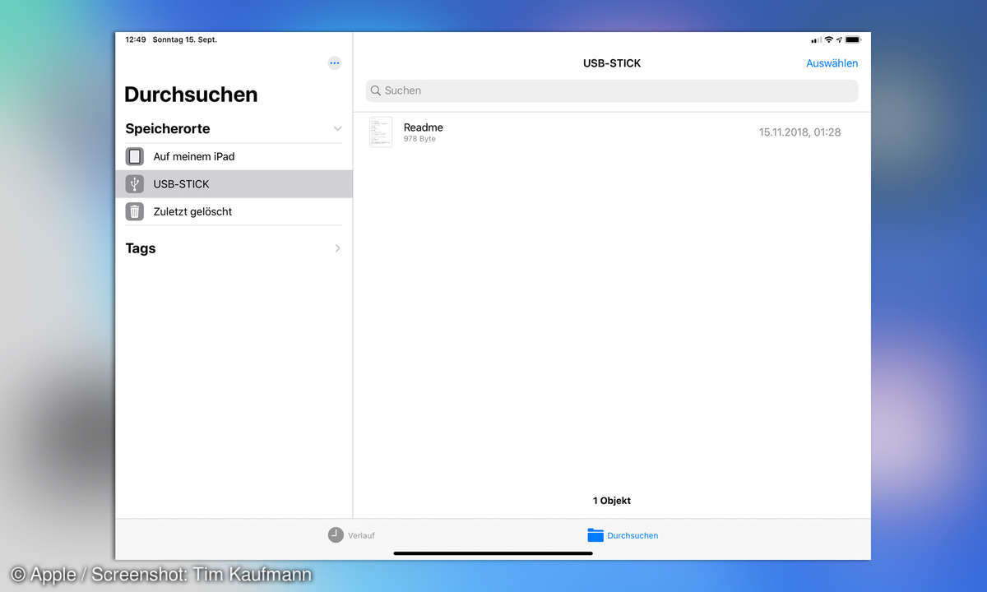This screenshot has width=987, height=592.
Task: Tap the battery indicator in status bar
Action: point(853,39)
